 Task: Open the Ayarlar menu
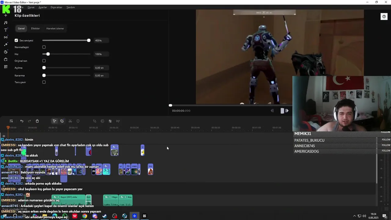43,7
